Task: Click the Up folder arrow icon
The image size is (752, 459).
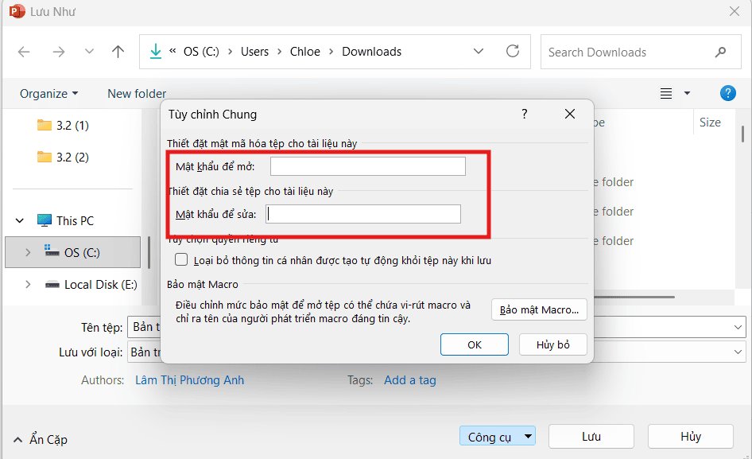Action: 118,52
